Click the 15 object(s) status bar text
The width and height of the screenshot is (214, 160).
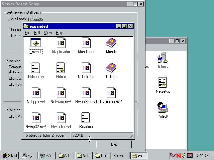[45, 135]
